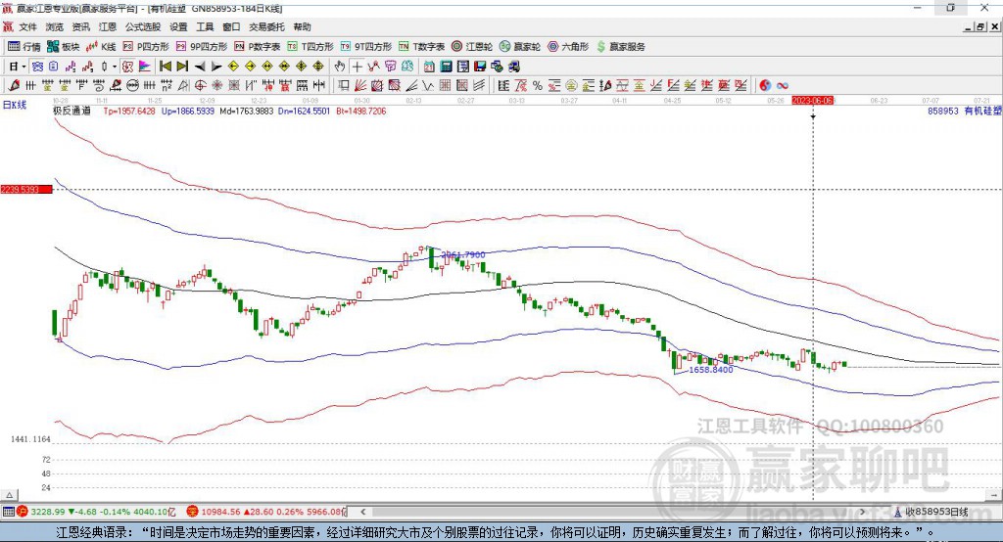Select the rectangle frame tool icon
This screenshot has height=542, width=1003.
[x=344, y=86]
